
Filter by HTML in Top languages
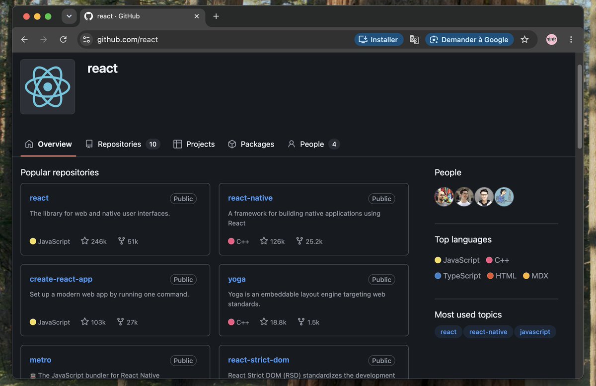click(x=502, y=276)
